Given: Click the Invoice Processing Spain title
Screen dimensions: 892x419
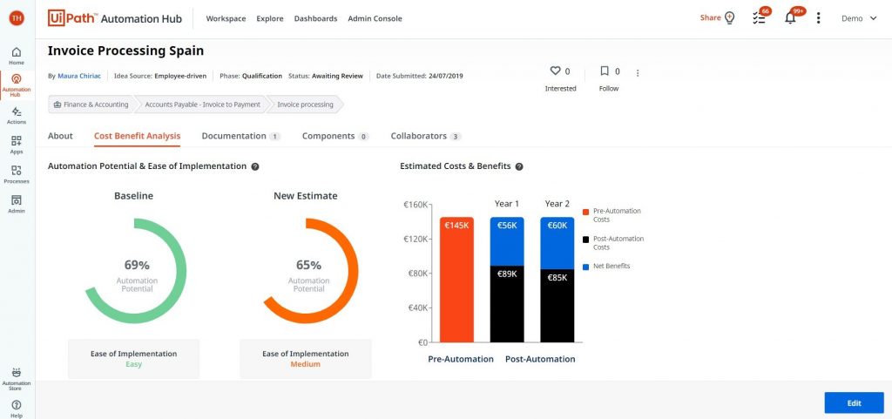Looking at the screenshot, I should point(125,51).
